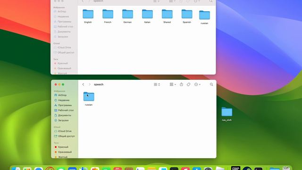Click the search magnifier in lower Finder window
The image size is (302, 170).
pos(211,85)
